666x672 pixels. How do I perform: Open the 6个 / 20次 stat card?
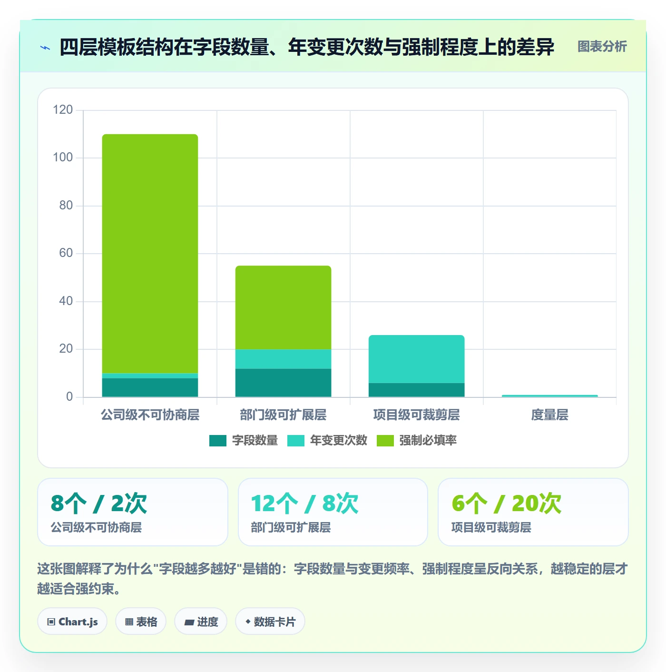click(x=533, y=512)
